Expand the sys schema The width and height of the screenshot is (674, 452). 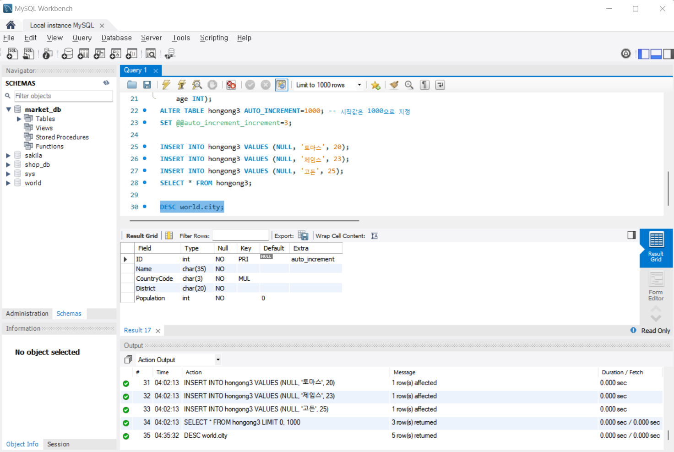pos(8,174)
